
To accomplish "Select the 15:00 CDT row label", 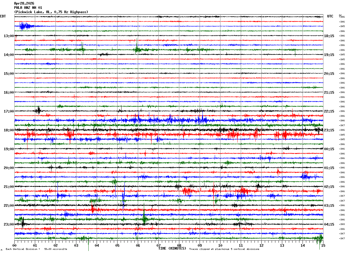I will click(9, 74).
